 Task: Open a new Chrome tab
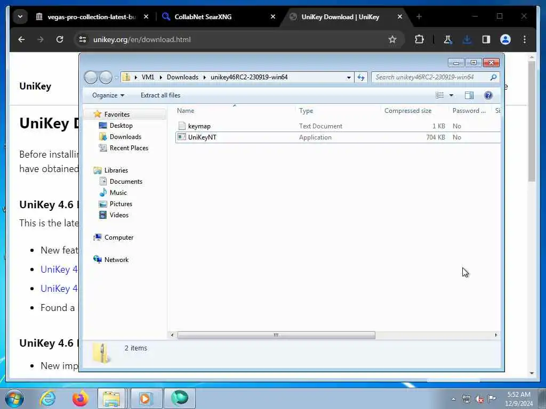419,17
